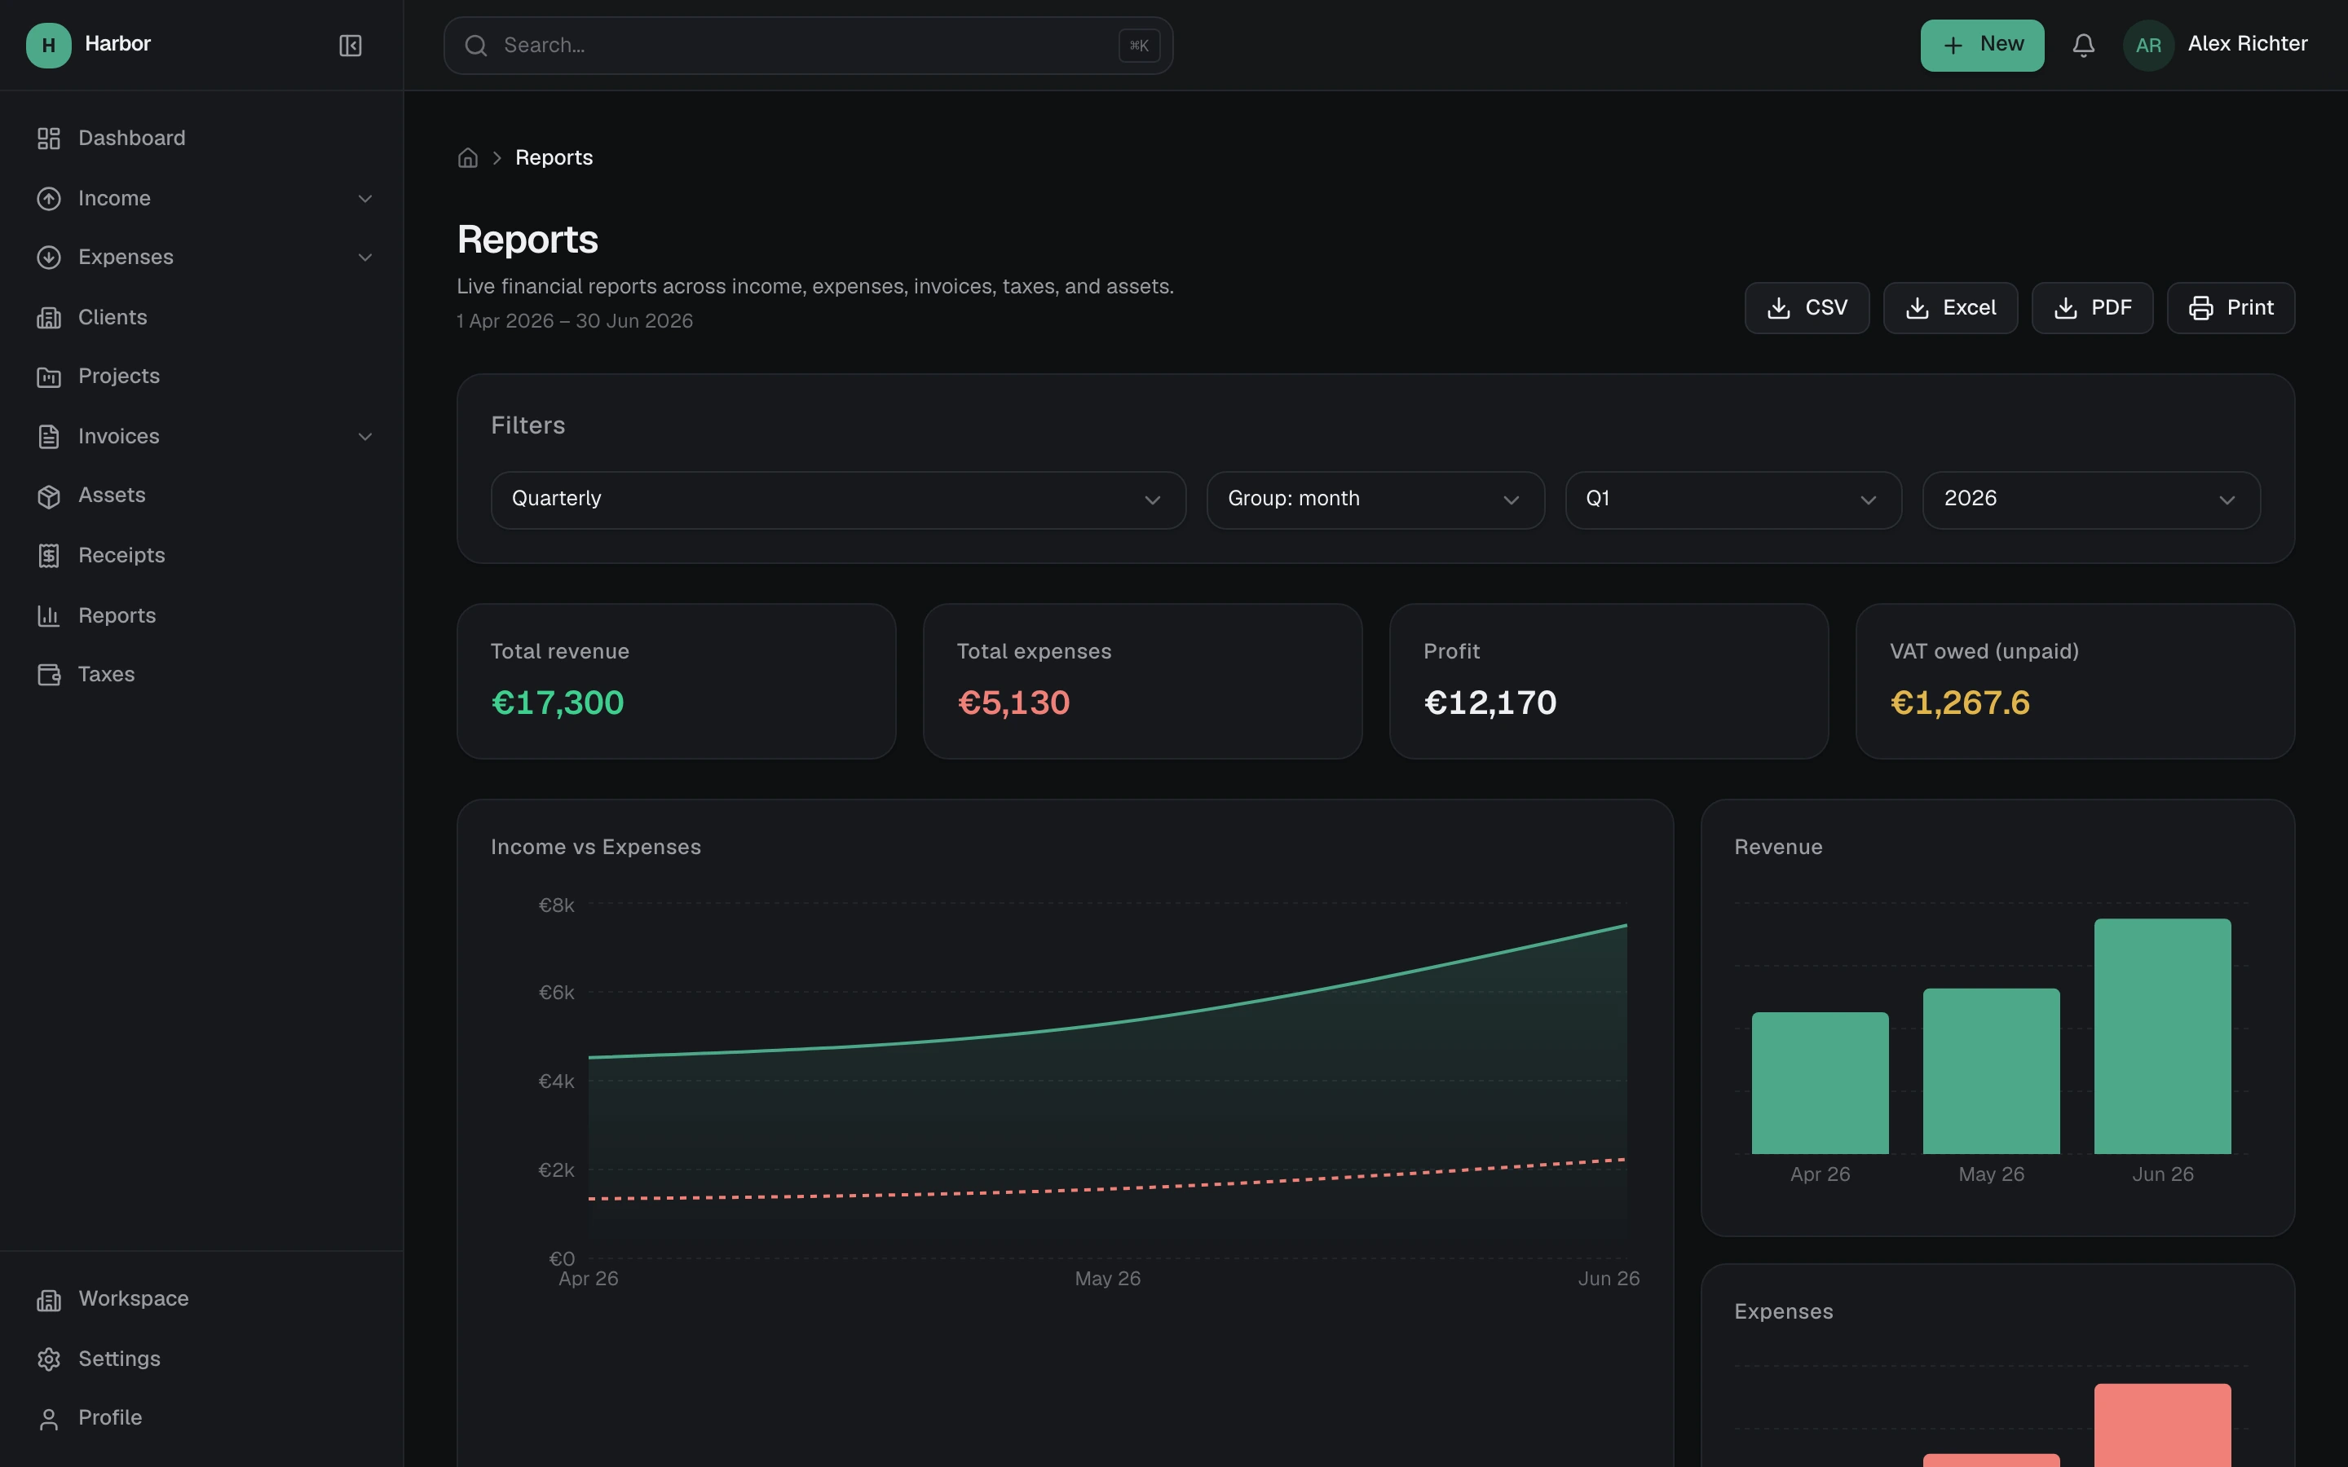Open the Q1 quarter dropdown

(x=1732, y=500)
